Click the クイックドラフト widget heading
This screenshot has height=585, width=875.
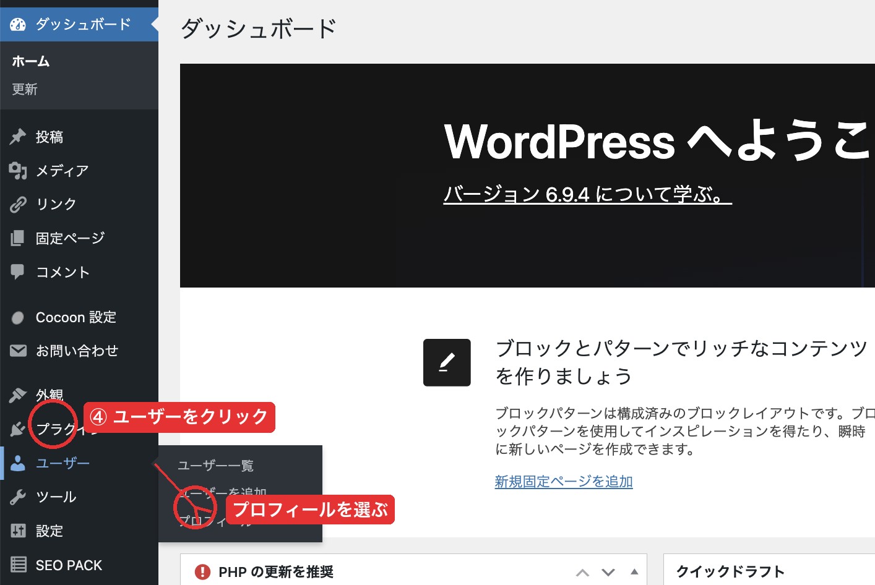tap(730, 571)
